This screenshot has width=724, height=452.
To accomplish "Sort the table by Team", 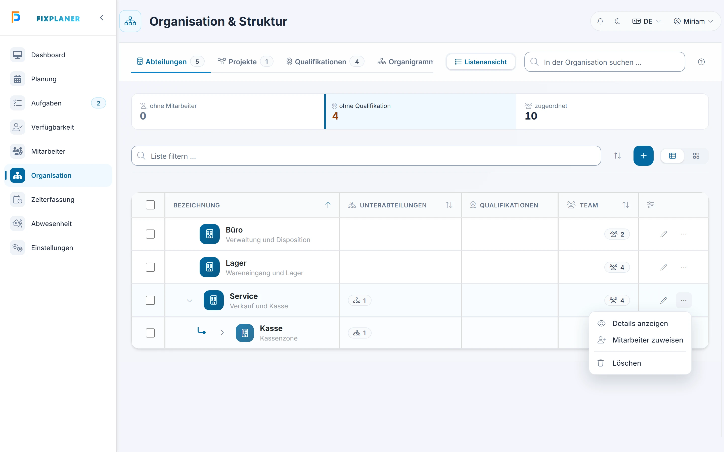I will click(625, 205).
